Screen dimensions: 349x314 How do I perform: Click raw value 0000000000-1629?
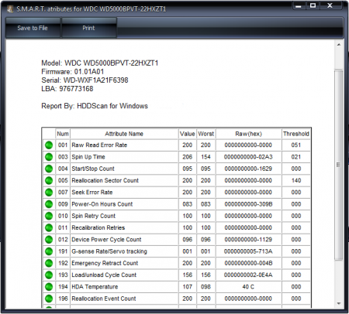(248, 169)
